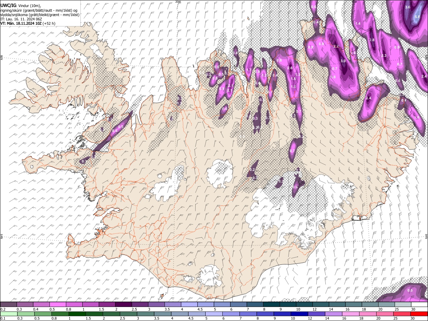
Task: Click the 5.8 snowfall value on the map
Action: pyautogui.click(x=417, y=17)
